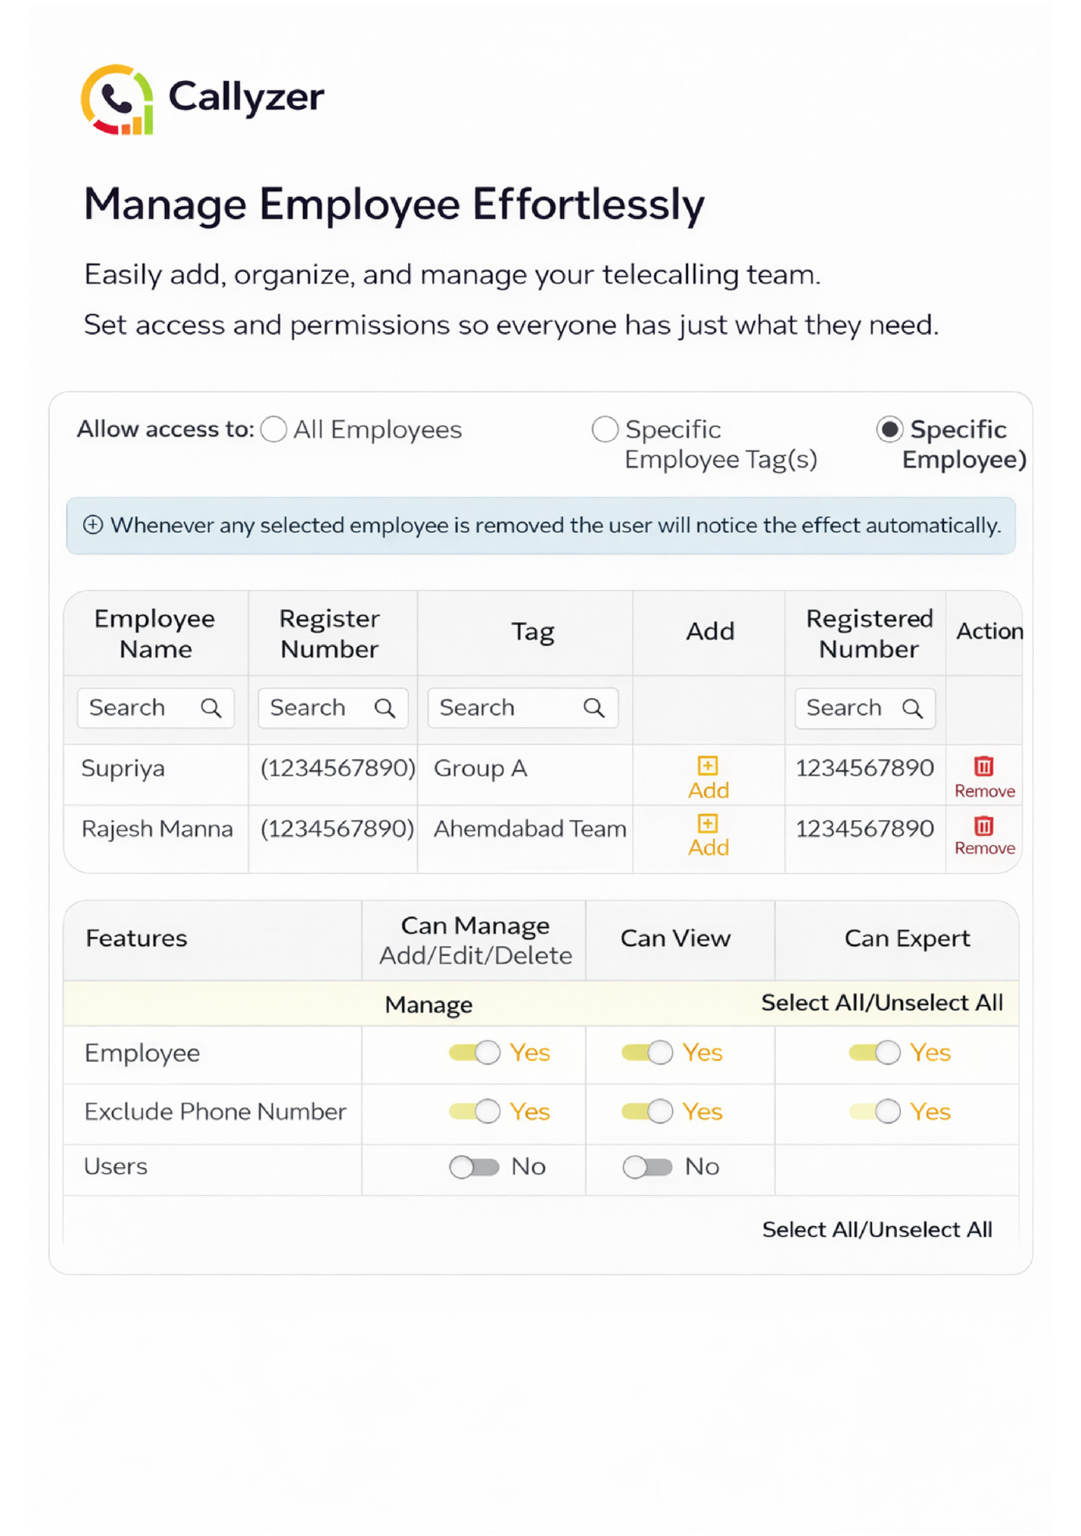Click the Remove trash icon for Rajesh Manna
The image size is (1081, 1536).
(983, 825)
